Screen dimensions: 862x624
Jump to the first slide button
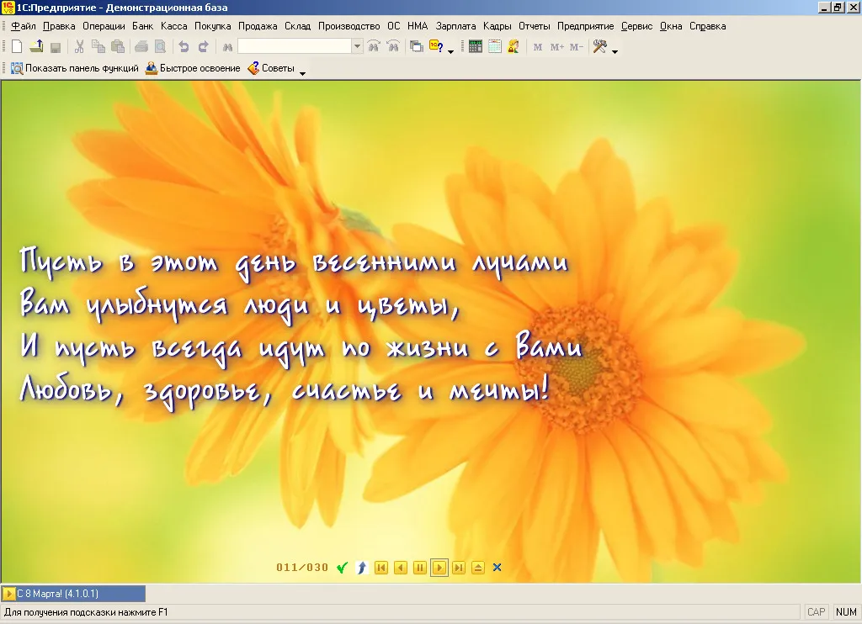coord(381,568)
